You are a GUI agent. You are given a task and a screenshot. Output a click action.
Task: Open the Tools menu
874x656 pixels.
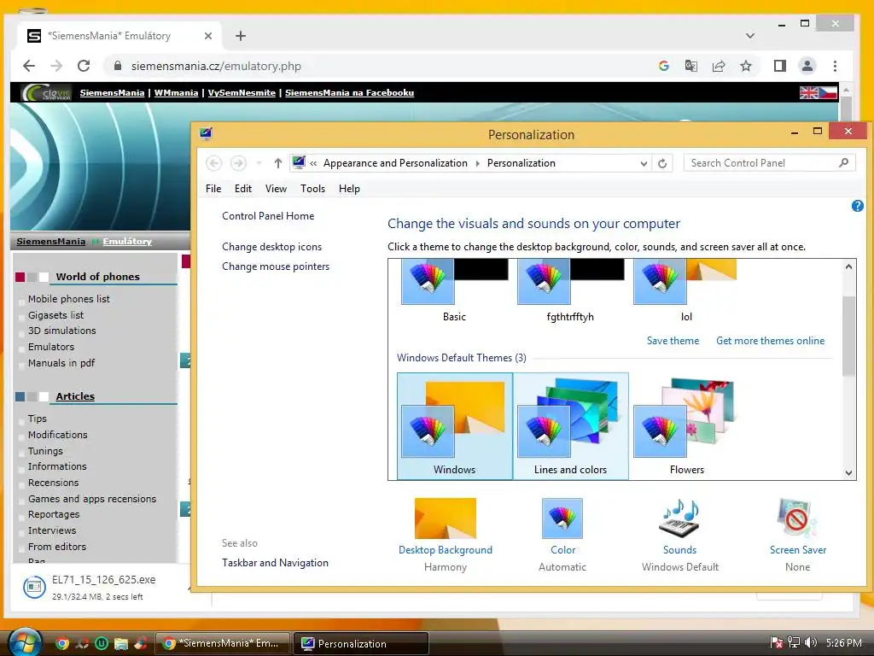pyautogui.click(x=312, y=189)
